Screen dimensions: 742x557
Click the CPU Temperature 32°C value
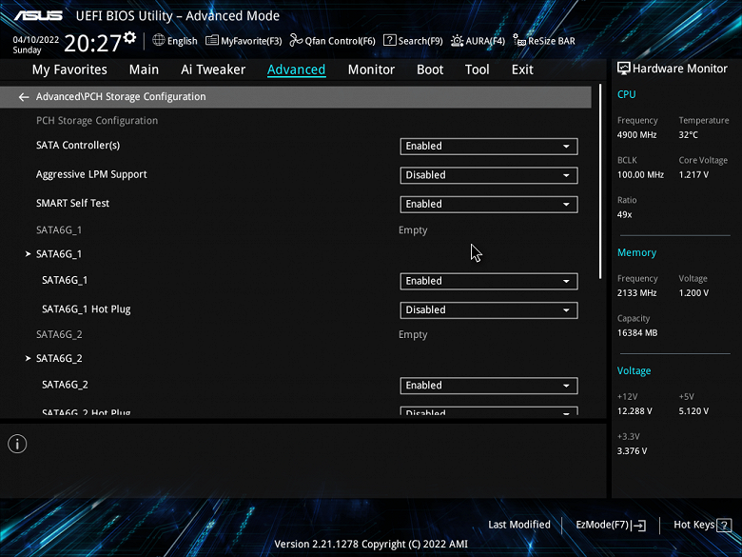(x=688, y=135)
